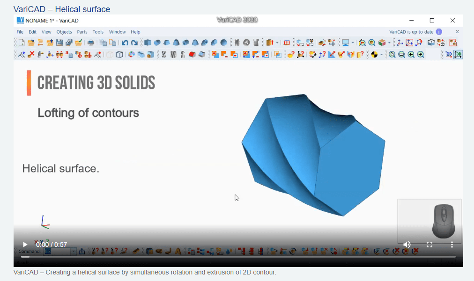Screen dimensions: 474x281
Task: Select the description text below the video
Action: click(145, 272)
